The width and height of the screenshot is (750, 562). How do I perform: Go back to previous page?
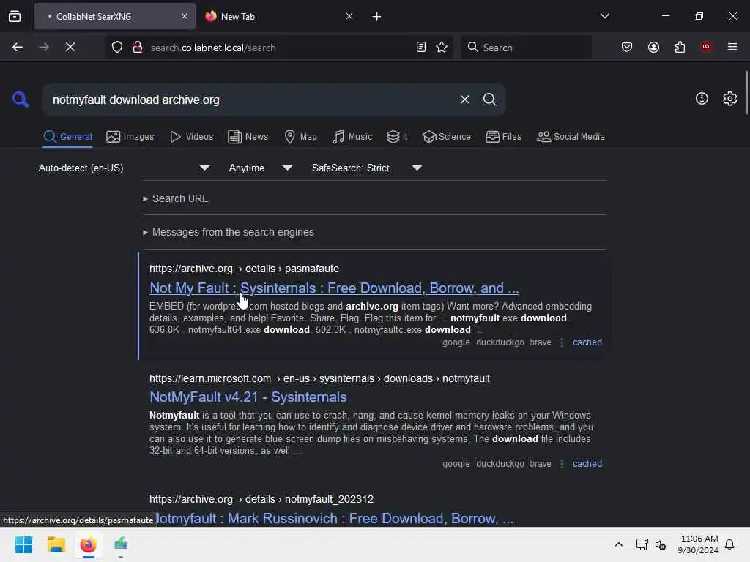(18, 47)
